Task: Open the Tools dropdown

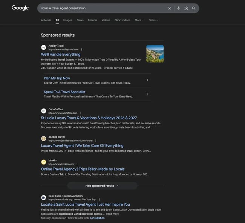Action: click(x=153, y=20)
